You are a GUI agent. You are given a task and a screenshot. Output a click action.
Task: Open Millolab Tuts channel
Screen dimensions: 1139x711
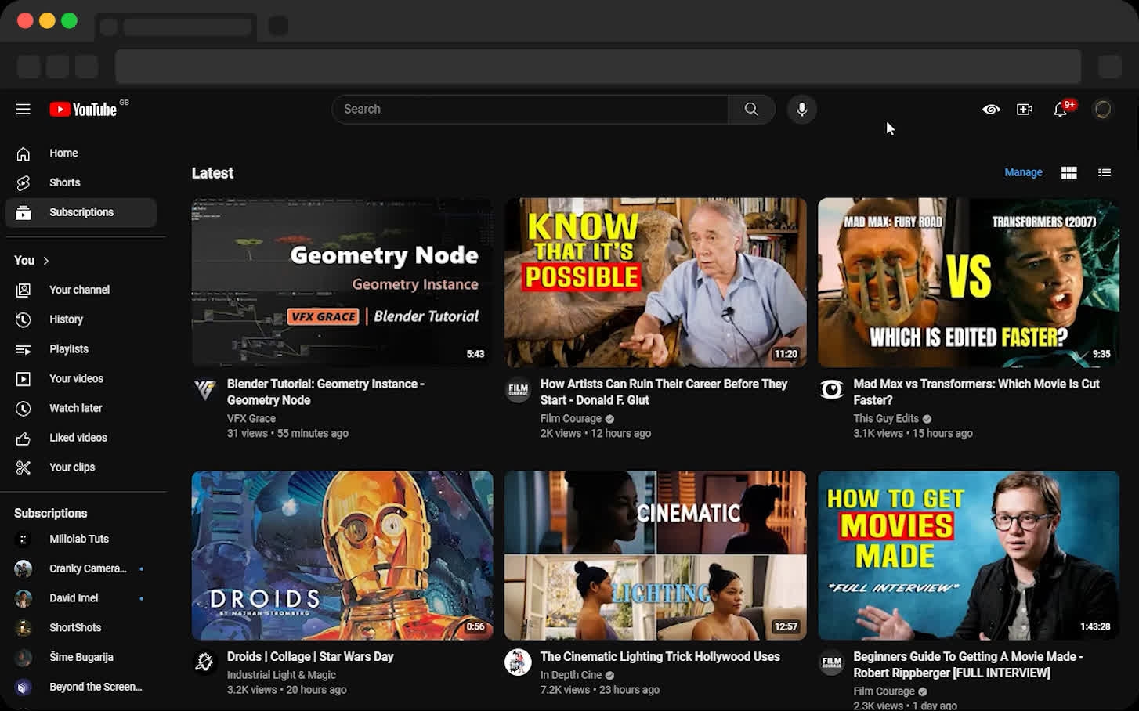tap(81, 540)
